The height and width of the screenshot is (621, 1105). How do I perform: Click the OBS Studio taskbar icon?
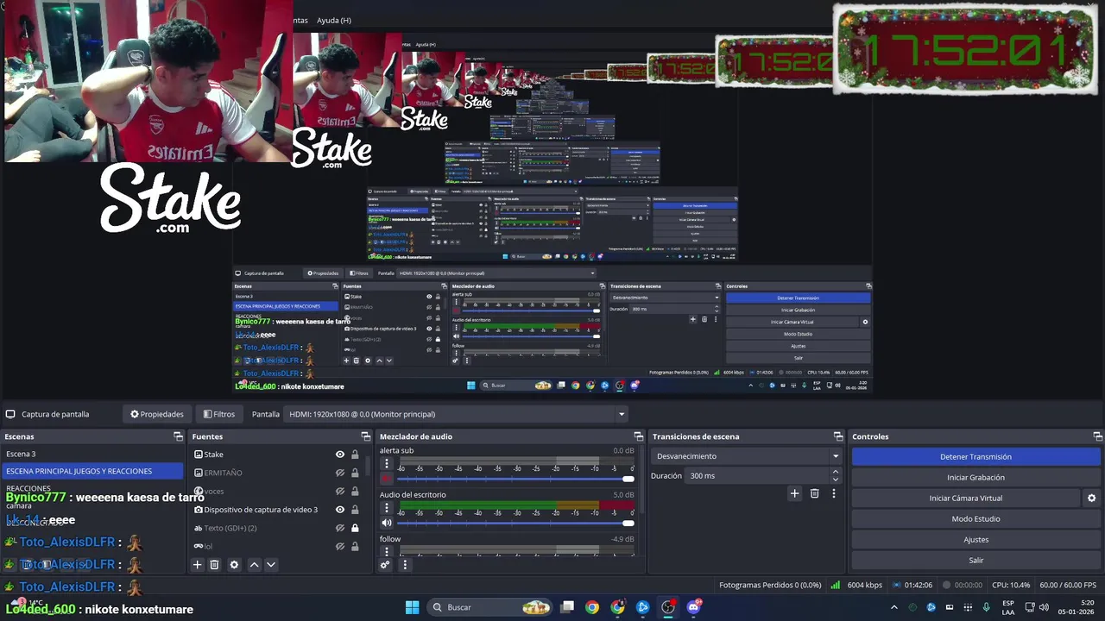click(668, 607)
